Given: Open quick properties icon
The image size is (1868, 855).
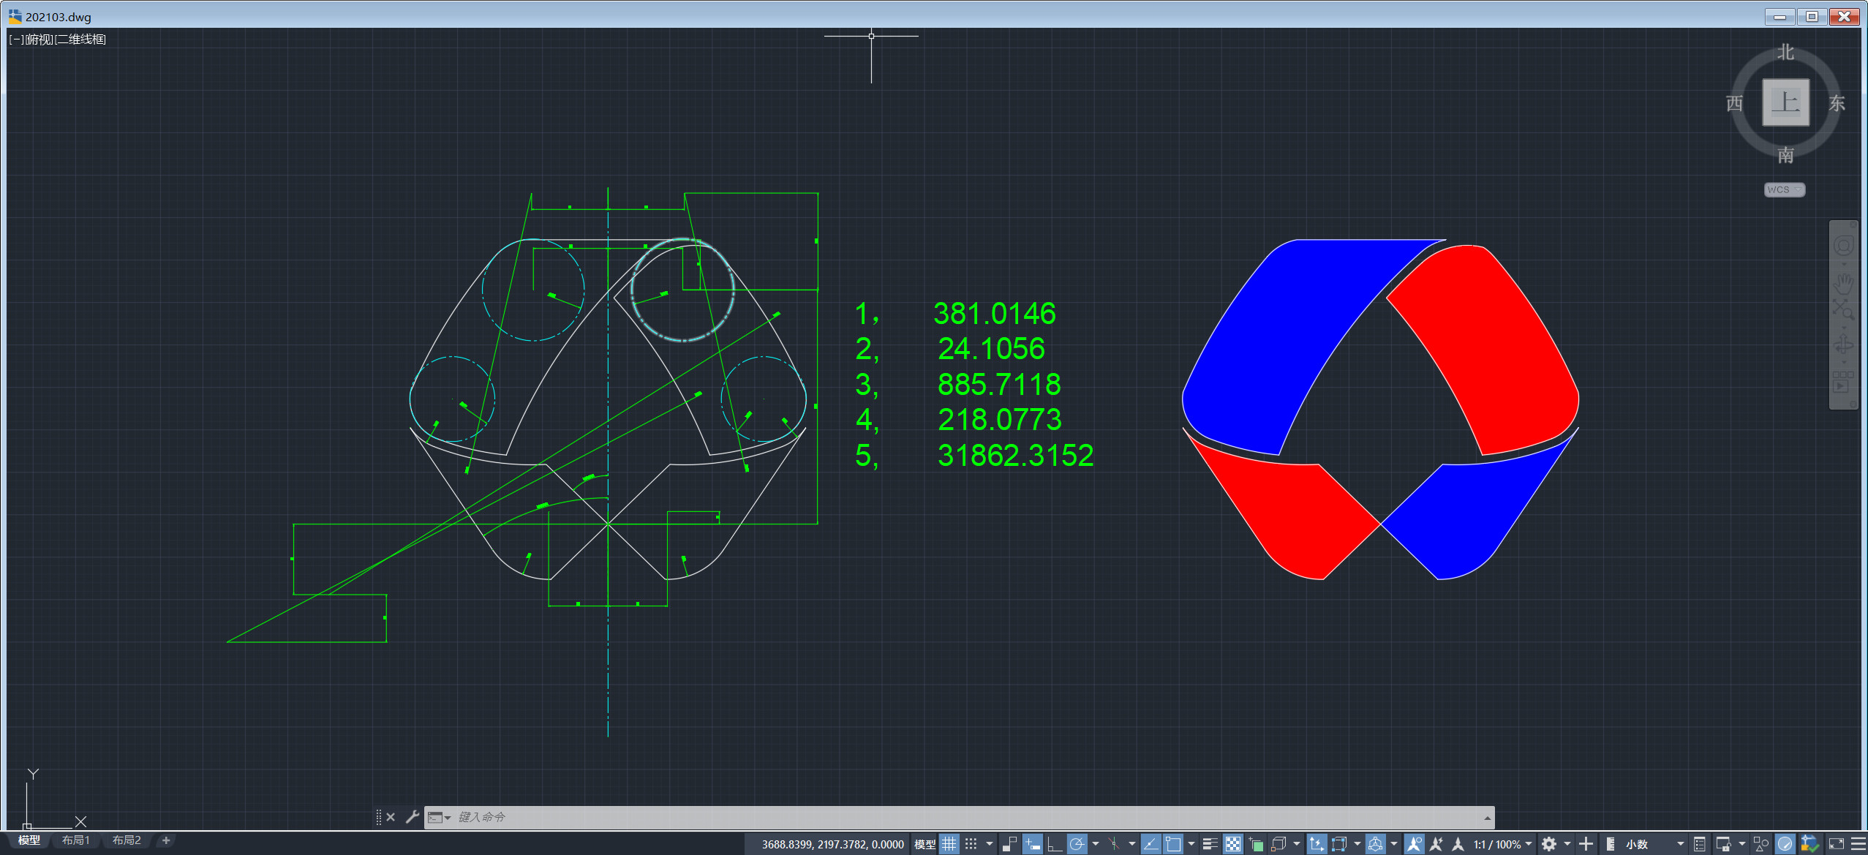Looking at the screenshot, I should [x=1700, y=844].
